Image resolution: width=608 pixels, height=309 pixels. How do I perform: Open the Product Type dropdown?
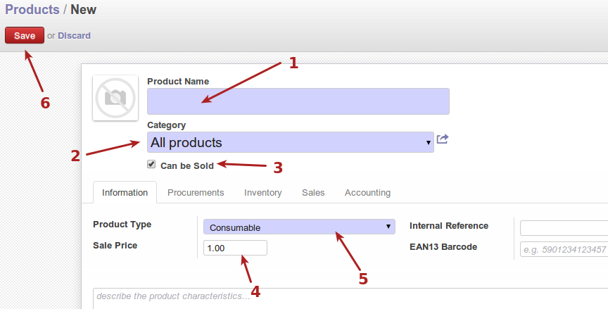[x=298, y=227]
